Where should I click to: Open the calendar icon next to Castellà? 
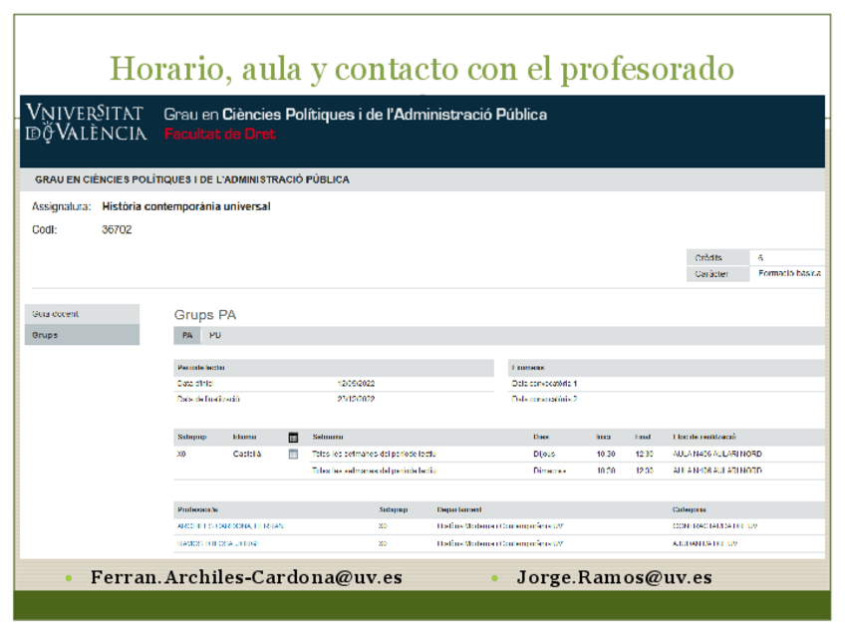tap(293, 454)
